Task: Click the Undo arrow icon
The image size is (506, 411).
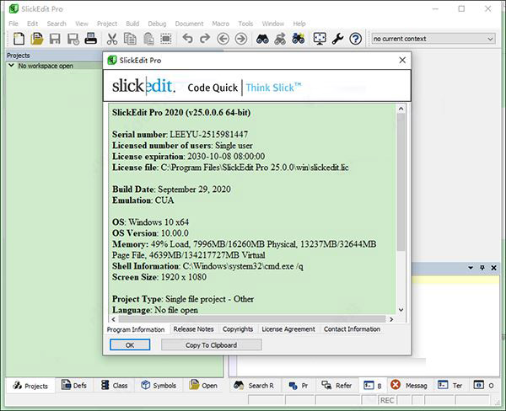Action: 187,39
